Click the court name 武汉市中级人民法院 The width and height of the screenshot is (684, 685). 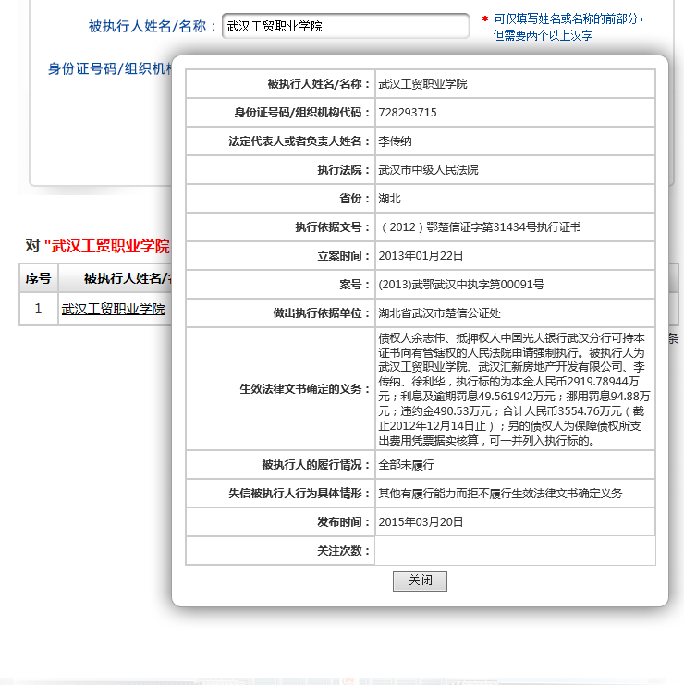coord(428,170)
